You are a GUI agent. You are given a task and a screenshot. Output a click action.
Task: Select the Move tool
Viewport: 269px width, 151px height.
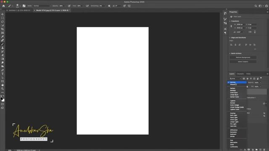coord(3,14)
